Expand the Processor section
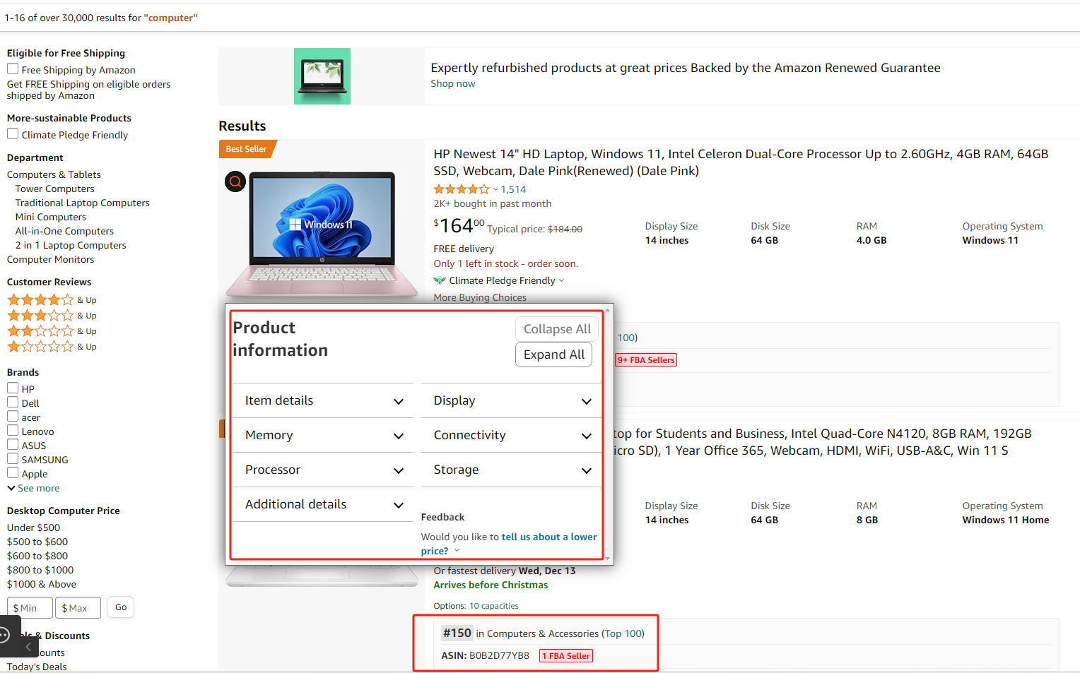This screenshot has width=1080, height=673. click(324, 470)
